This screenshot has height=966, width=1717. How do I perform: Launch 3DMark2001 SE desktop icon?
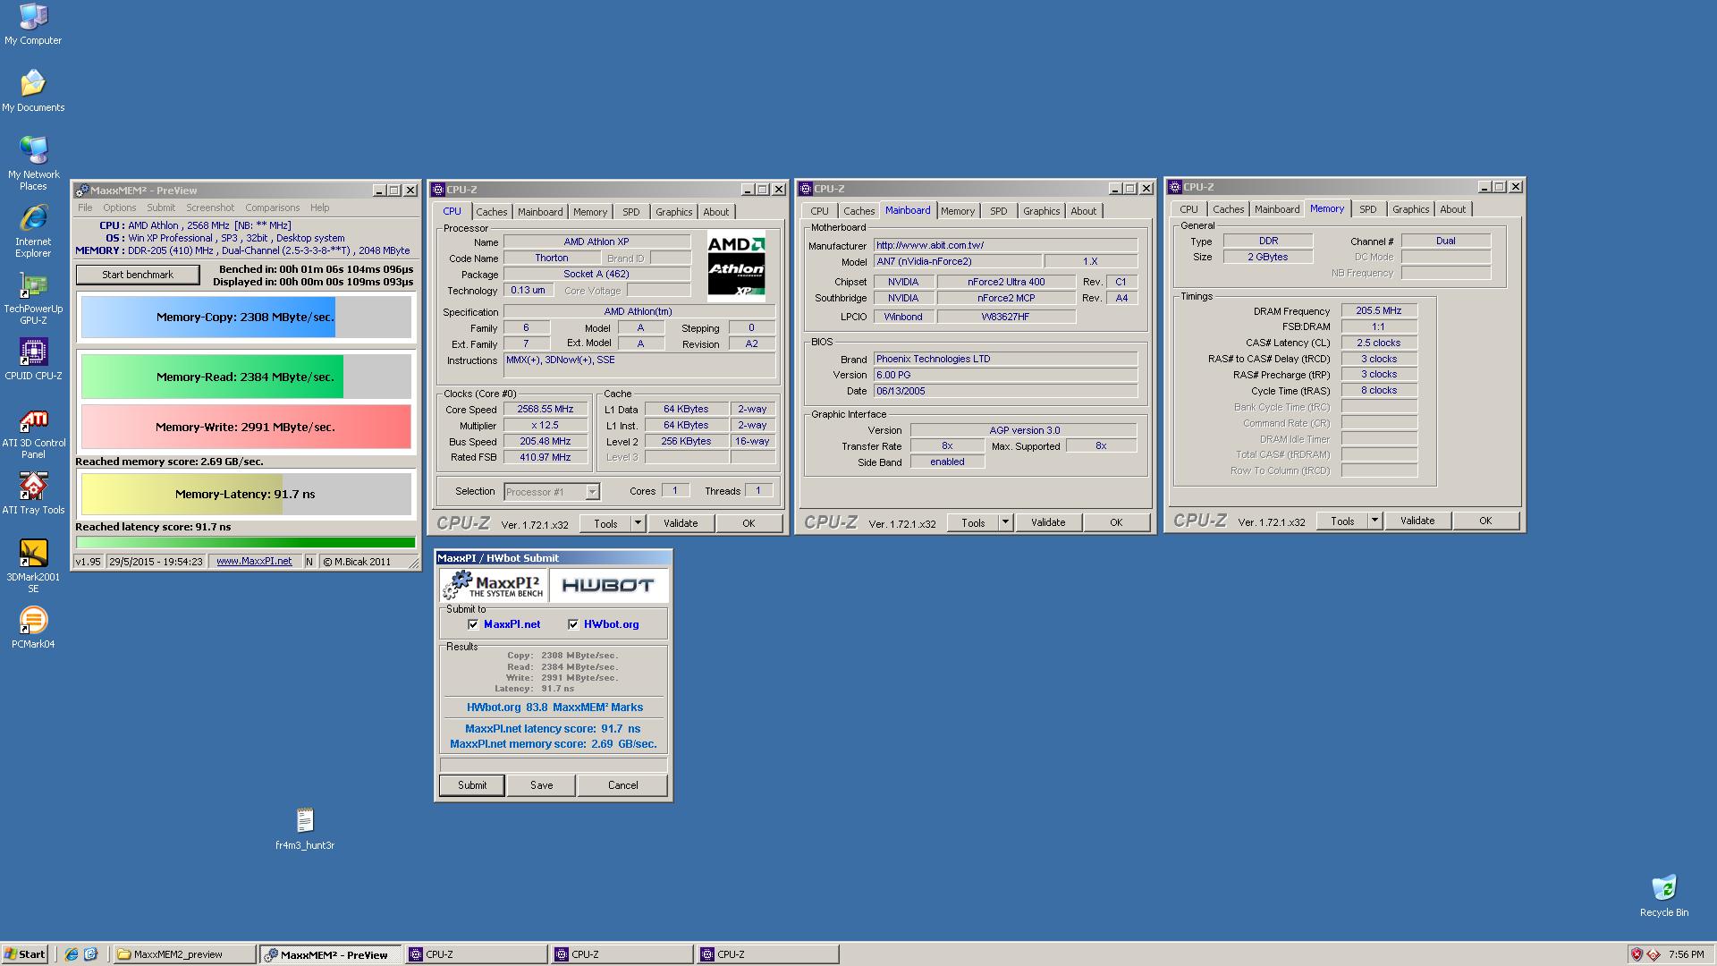pos(33,566)
